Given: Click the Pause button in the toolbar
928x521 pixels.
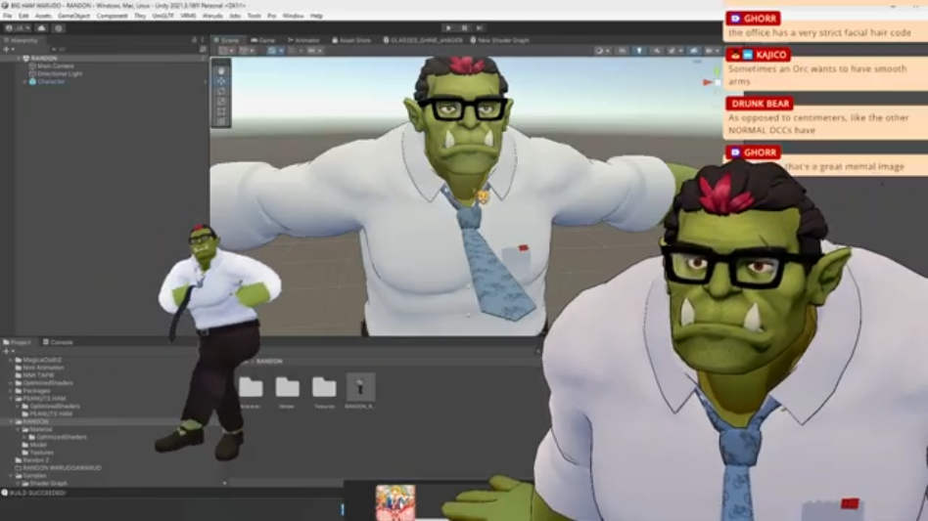Looking at the screenshot, I should pyautogui.click(x=464, y=28).
